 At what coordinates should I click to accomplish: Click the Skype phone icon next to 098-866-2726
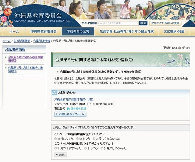coord(68,109)
